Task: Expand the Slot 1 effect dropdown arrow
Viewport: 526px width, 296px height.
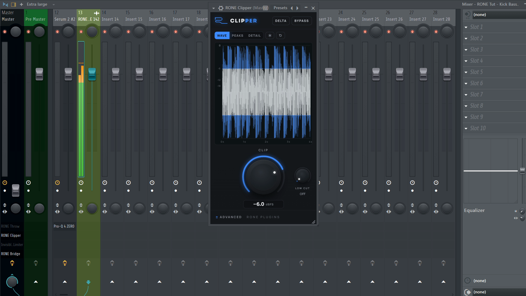Action: pos(466,27)
